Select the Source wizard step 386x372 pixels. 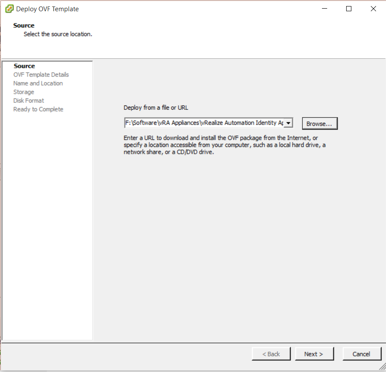pos(24,66)
